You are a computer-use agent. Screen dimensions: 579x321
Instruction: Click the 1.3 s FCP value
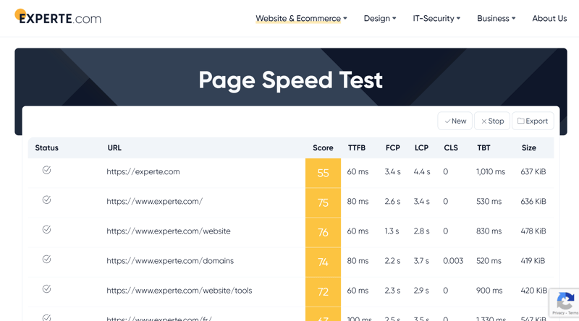point(392,231)
